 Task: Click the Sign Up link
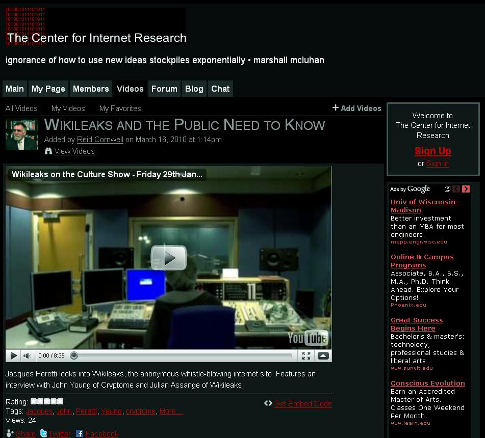(x=432, y=151)
